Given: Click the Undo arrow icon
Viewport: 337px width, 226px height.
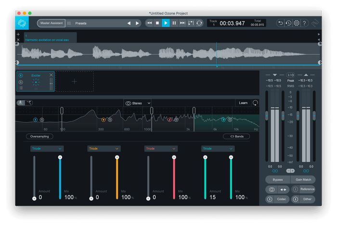Looking at the screenshot, I should (x=280, y=23).
